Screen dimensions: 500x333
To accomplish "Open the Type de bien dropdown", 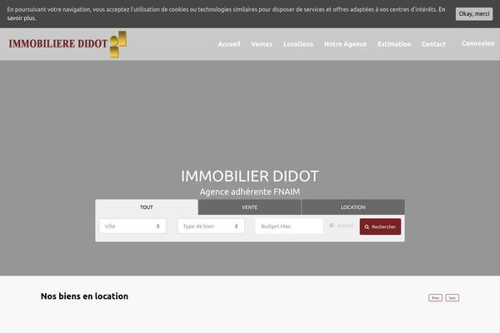I will [x=211, y=226].
